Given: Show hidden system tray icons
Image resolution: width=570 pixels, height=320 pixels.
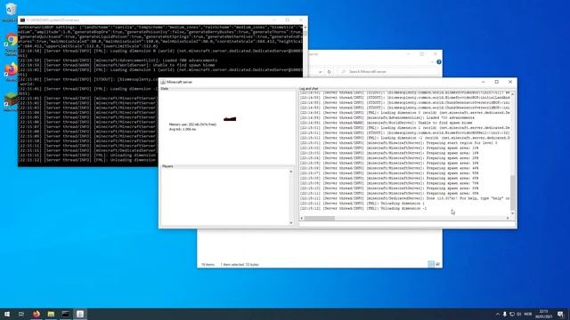Looking at the screenshot, I should tap(498, 314).
